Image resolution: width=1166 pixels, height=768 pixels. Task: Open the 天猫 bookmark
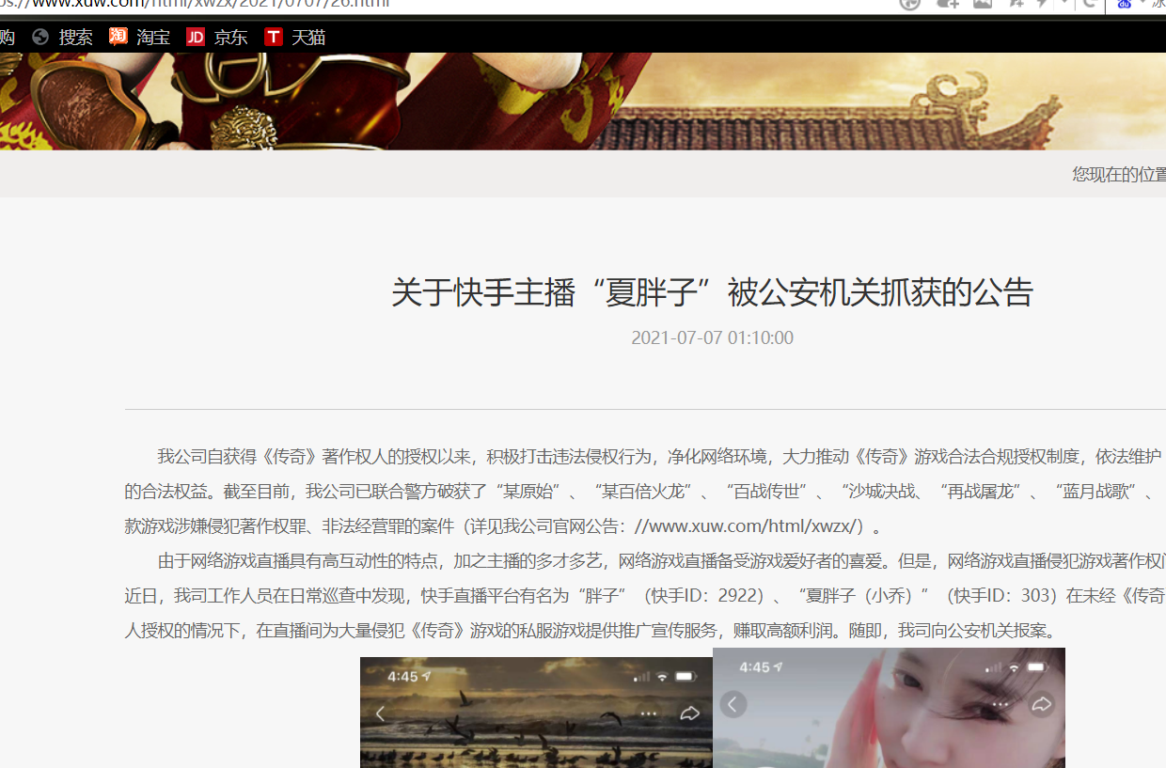(x=294, y=38)
